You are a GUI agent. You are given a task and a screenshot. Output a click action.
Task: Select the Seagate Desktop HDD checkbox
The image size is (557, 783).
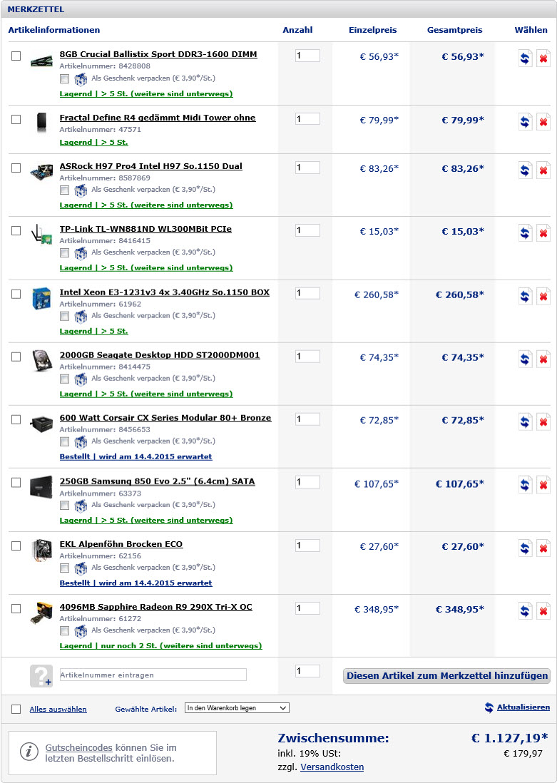tap(16, 357)
